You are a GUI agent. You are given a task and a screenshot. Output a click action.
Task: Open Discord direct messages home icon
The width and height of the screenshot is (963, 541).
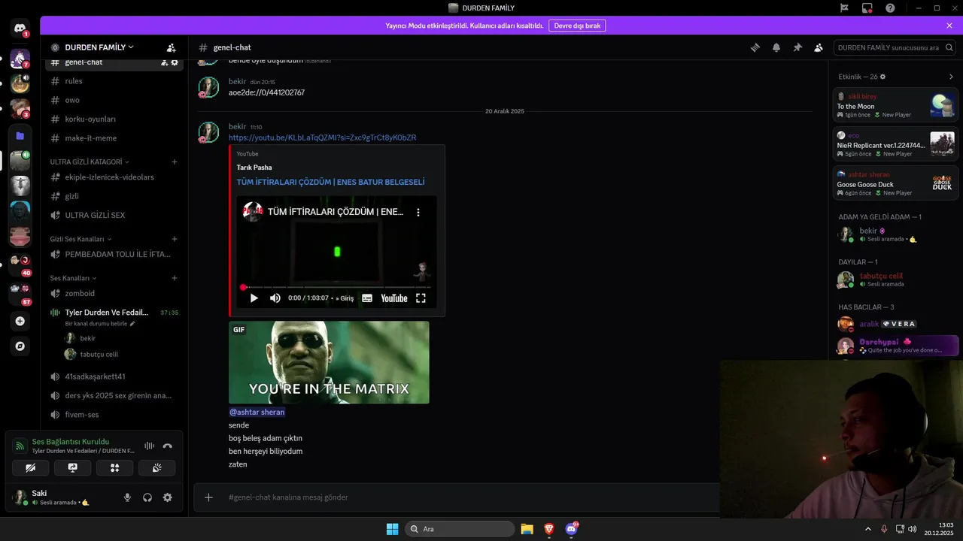click(20, 29)
